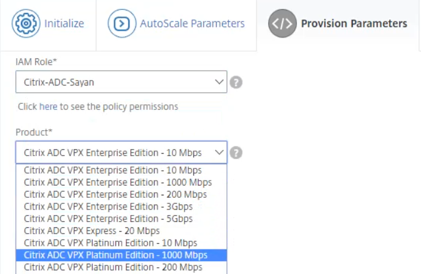
Task: Click the AutoScale Parameters arrow icon
Action: 122,24
